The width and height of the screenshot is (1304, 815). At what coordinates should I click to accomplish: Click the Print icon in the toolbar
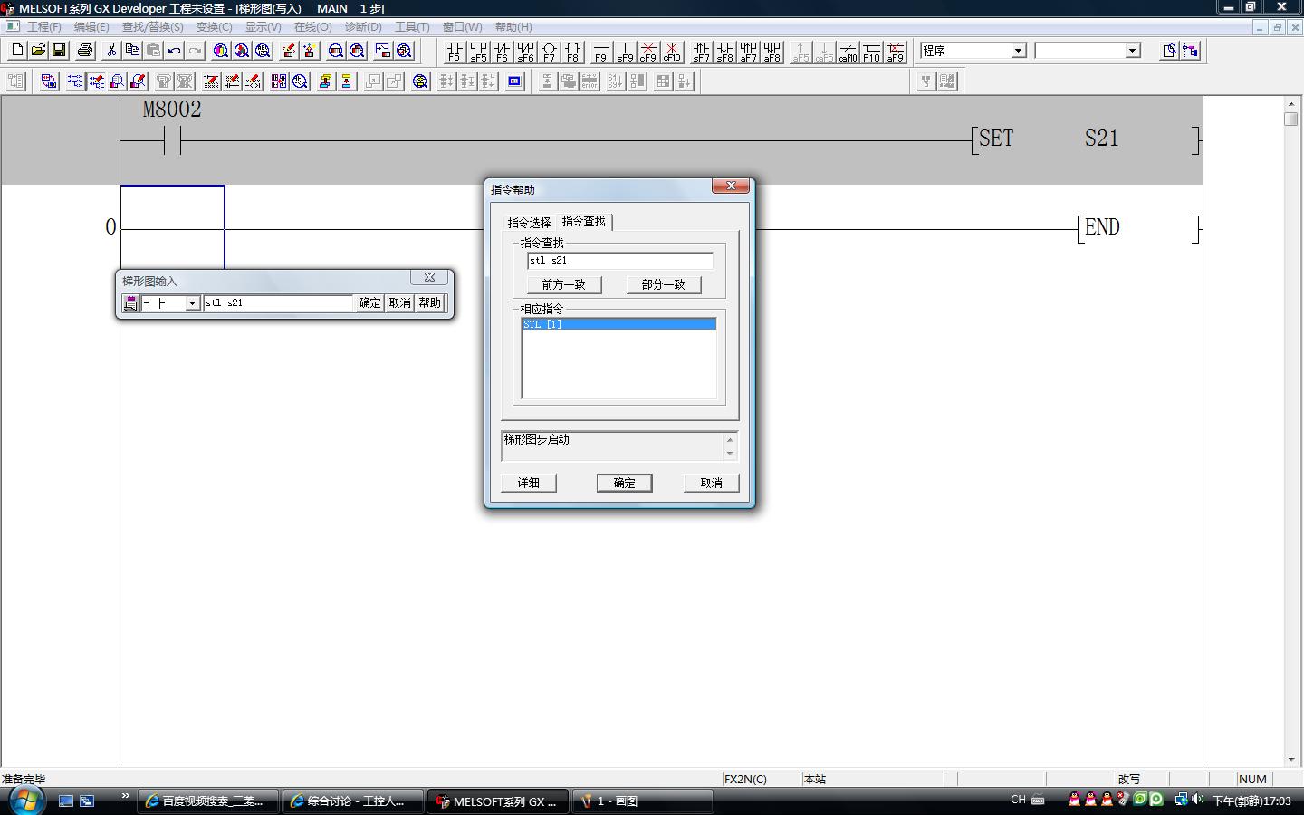[x=85, y=51]
